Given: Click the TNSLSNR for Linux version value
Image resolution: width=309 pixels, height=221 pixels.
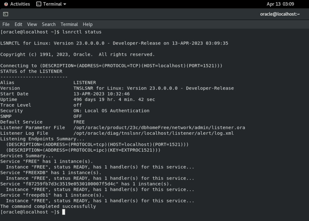Looking at the screenshot, I should 154,88.
